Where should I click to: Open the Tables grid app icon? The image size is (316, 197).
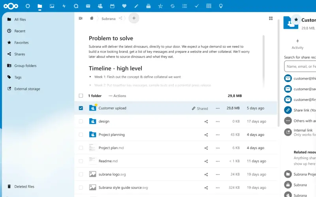point(209,6)
